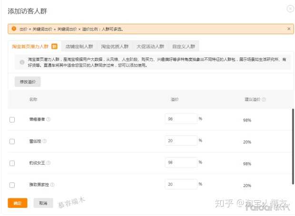Switch to the 店铺定制人群 tab
The height and width of the screenshot is (216, 295).
(x=79, y=47)
